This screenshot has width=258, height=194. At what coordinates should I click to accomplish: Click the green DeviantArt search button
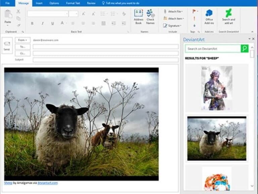245,48
